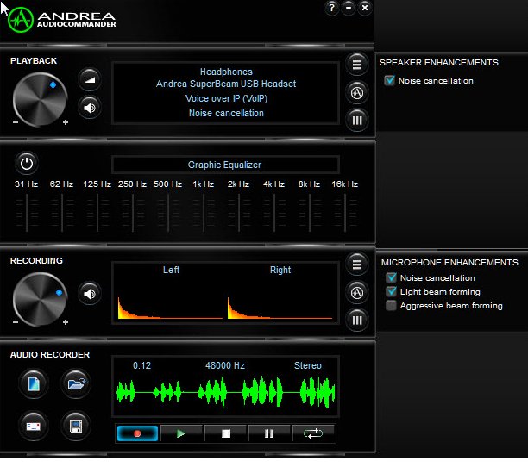Image resolution: width=528 pixels, height=467 pixels.
Task: Click Andrea SuperBeam USB Headset text
Action: point(226,84)
